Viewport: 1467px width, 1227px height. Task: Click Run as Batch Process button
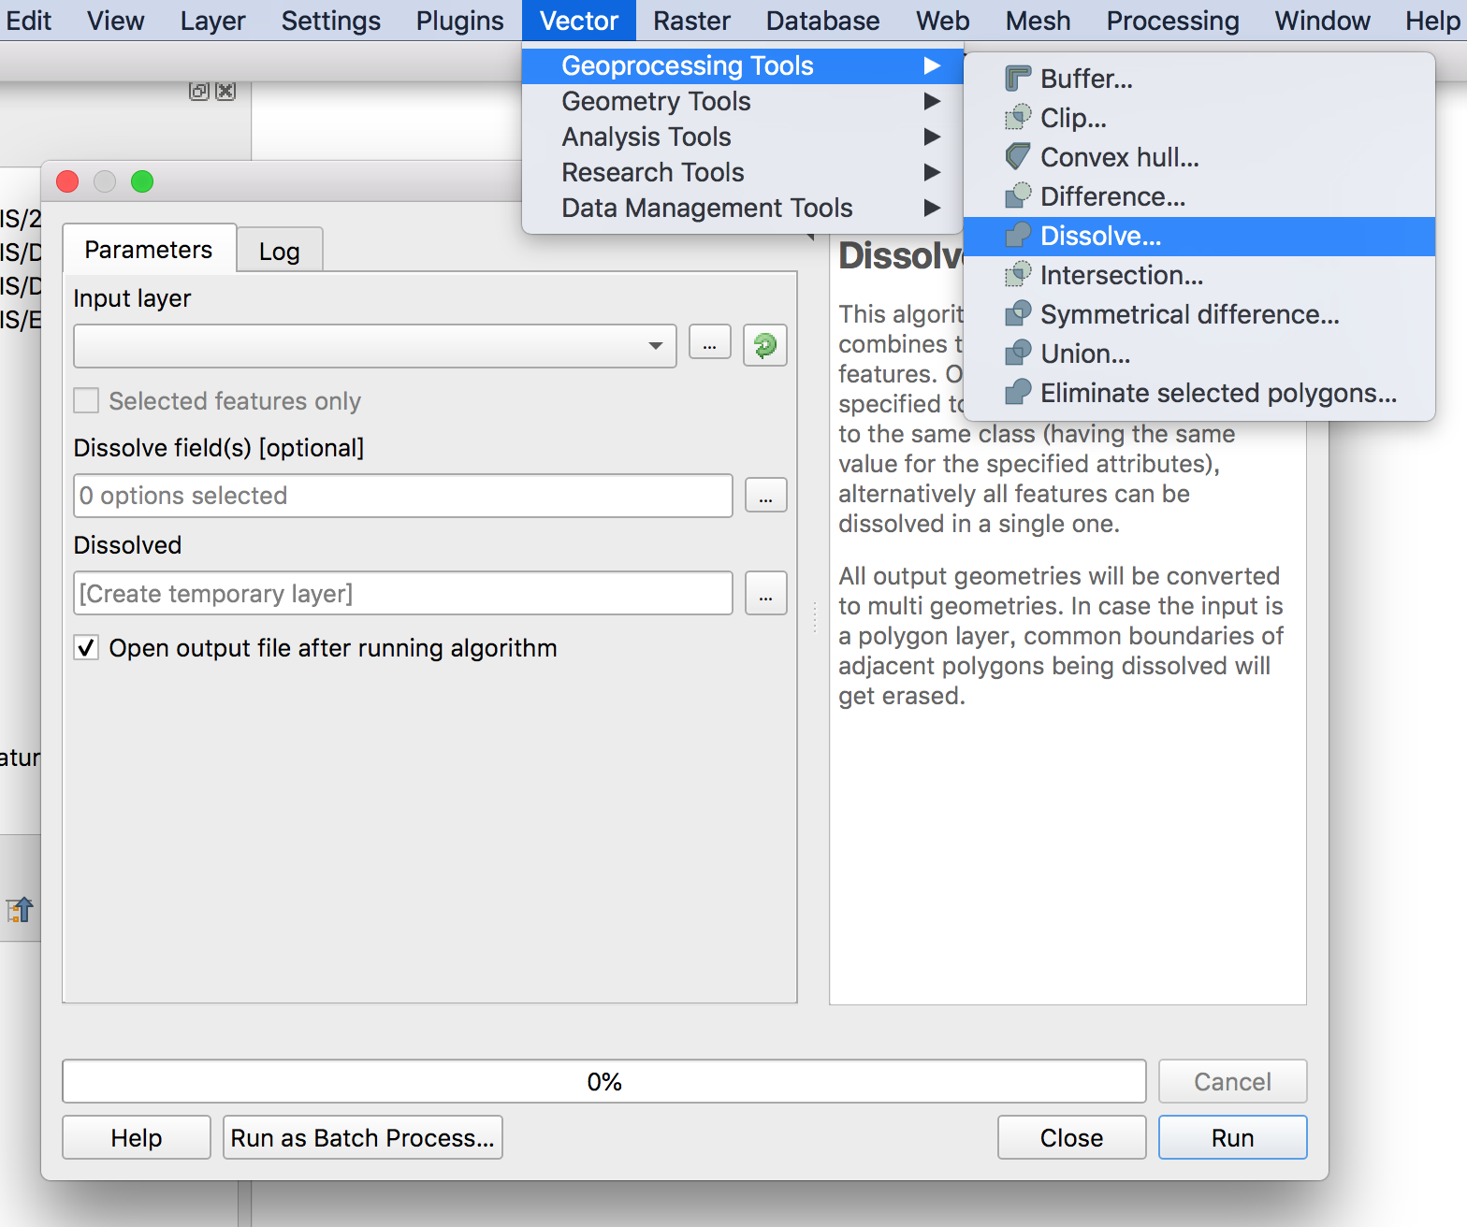coord(363,1137)
